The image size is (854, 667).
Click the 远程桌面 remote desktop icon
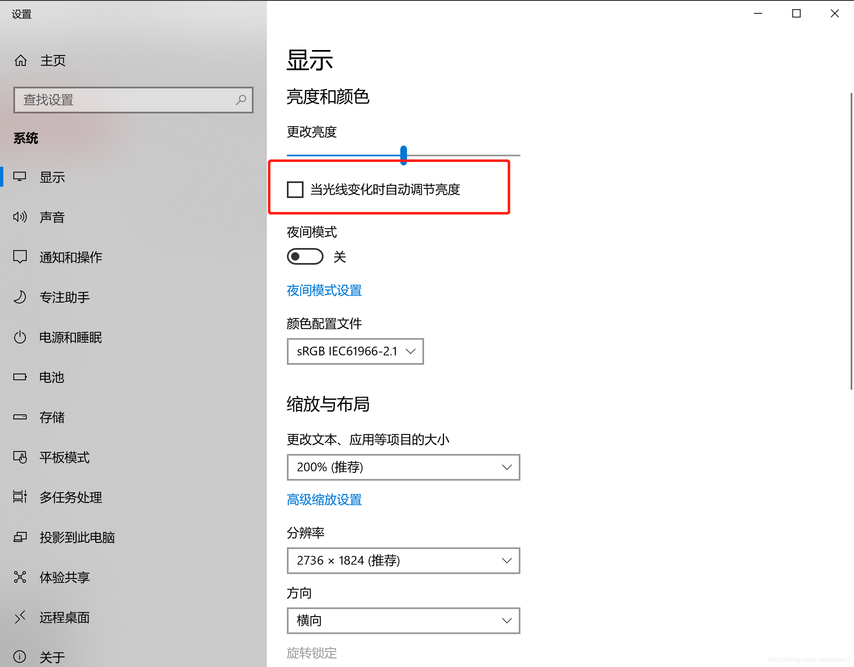pos(20,617)
